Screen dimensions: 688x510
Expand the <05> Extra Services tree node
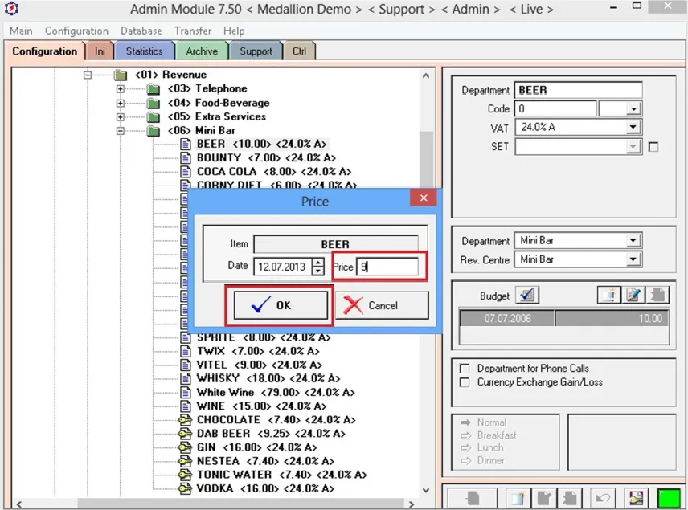click(121, 117)
